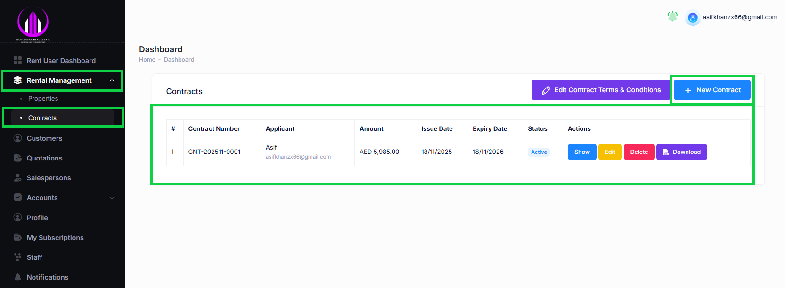Click the Staff sidebar icon

17,257
